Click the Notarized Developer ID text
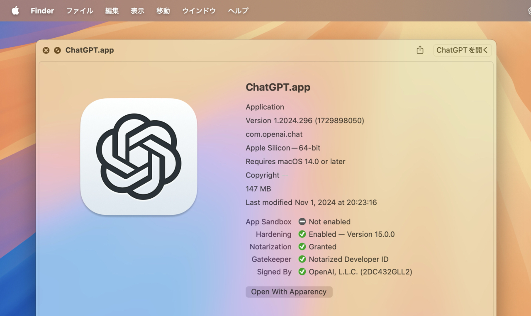Screen dimensions: 531x316 [x=348, y=259]
